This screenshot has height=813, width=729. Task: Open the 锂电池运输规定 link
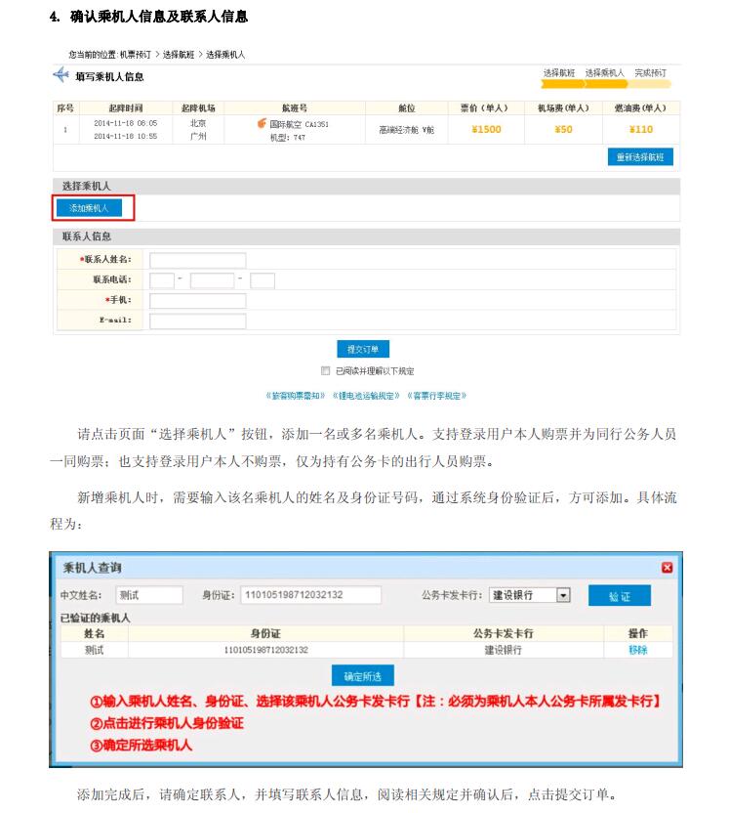tap(365, 396)
